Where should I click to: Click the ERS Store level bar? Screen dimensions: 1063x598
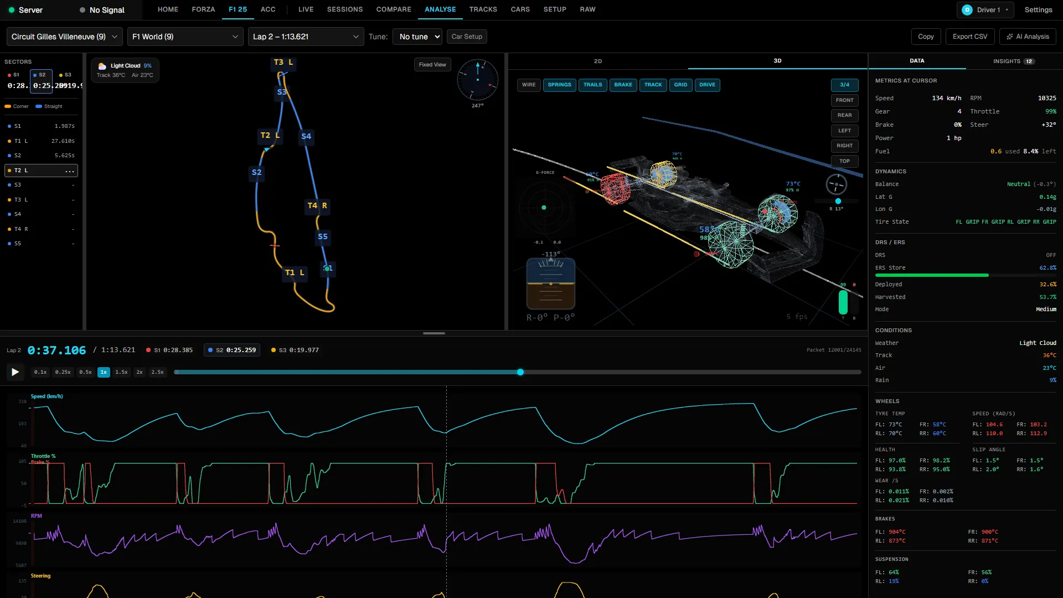tap(966, 275)
